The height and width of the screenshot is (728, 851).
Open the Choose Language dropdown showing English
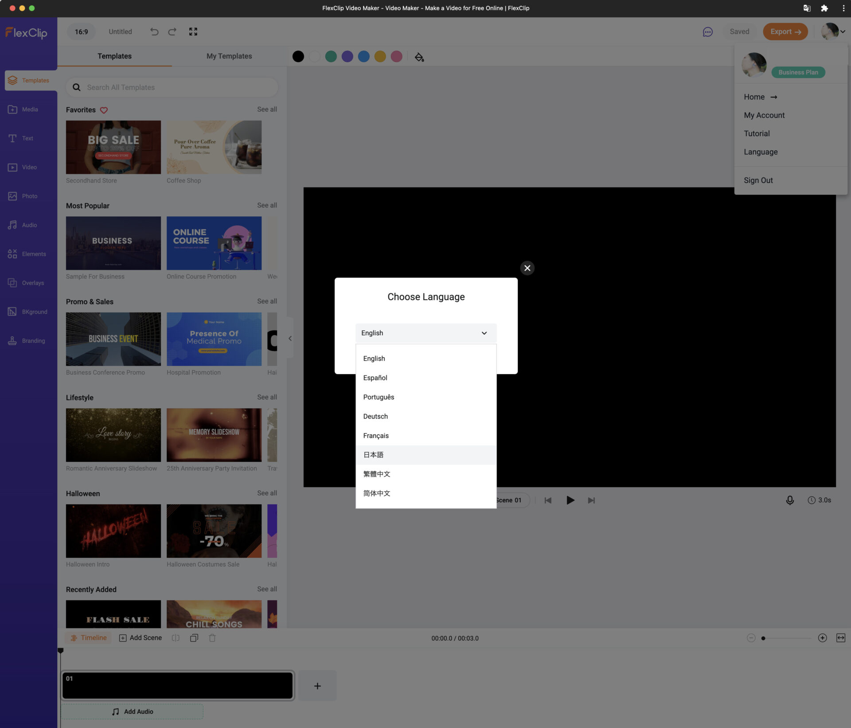(425, 333)
